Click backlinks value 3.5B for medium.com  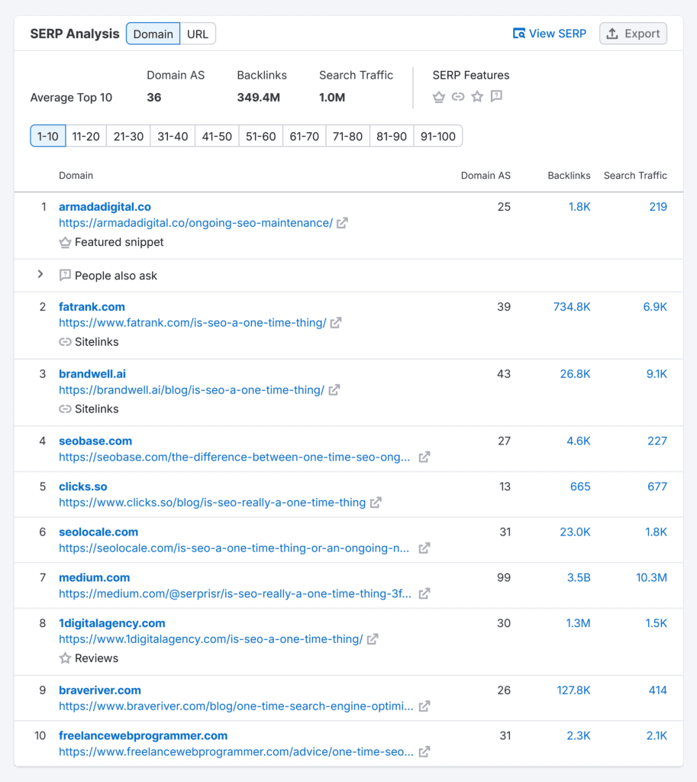click(x=578, y=577)
